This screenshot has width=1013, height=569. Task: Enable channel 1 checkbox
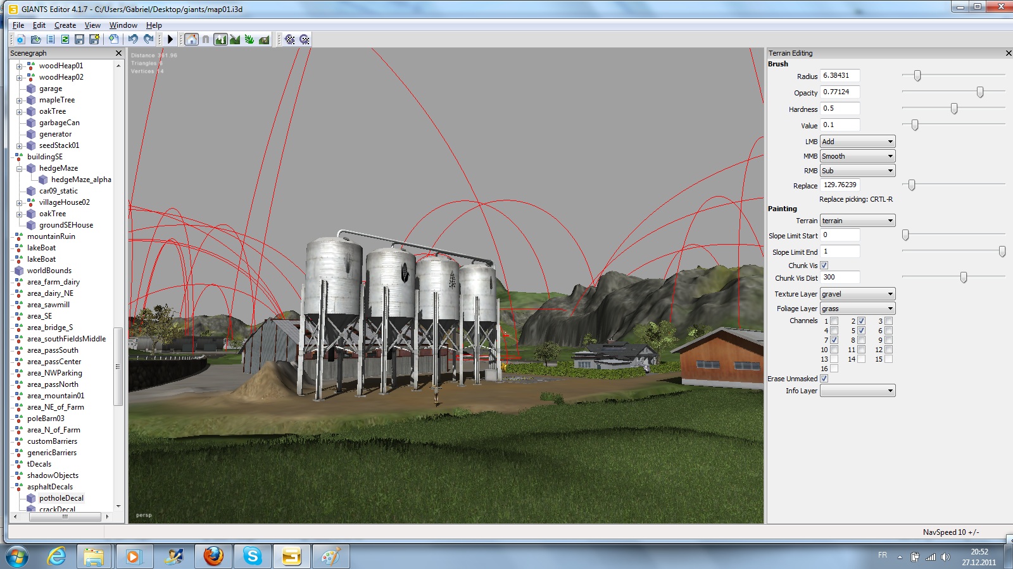coord(834,321)
